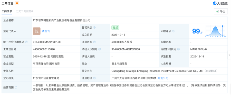Image resolution: width=231 pixels, height=97 pixels.
Task: Open help icon next to 注册地址
Action: tap(94, 78)
